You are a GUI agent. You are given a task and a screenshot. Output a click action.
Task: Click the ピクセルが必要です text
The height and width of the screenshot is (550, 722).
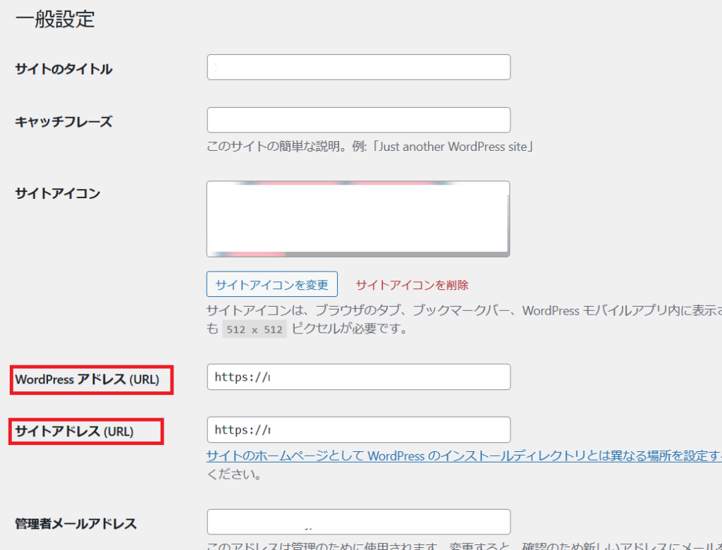350,329
